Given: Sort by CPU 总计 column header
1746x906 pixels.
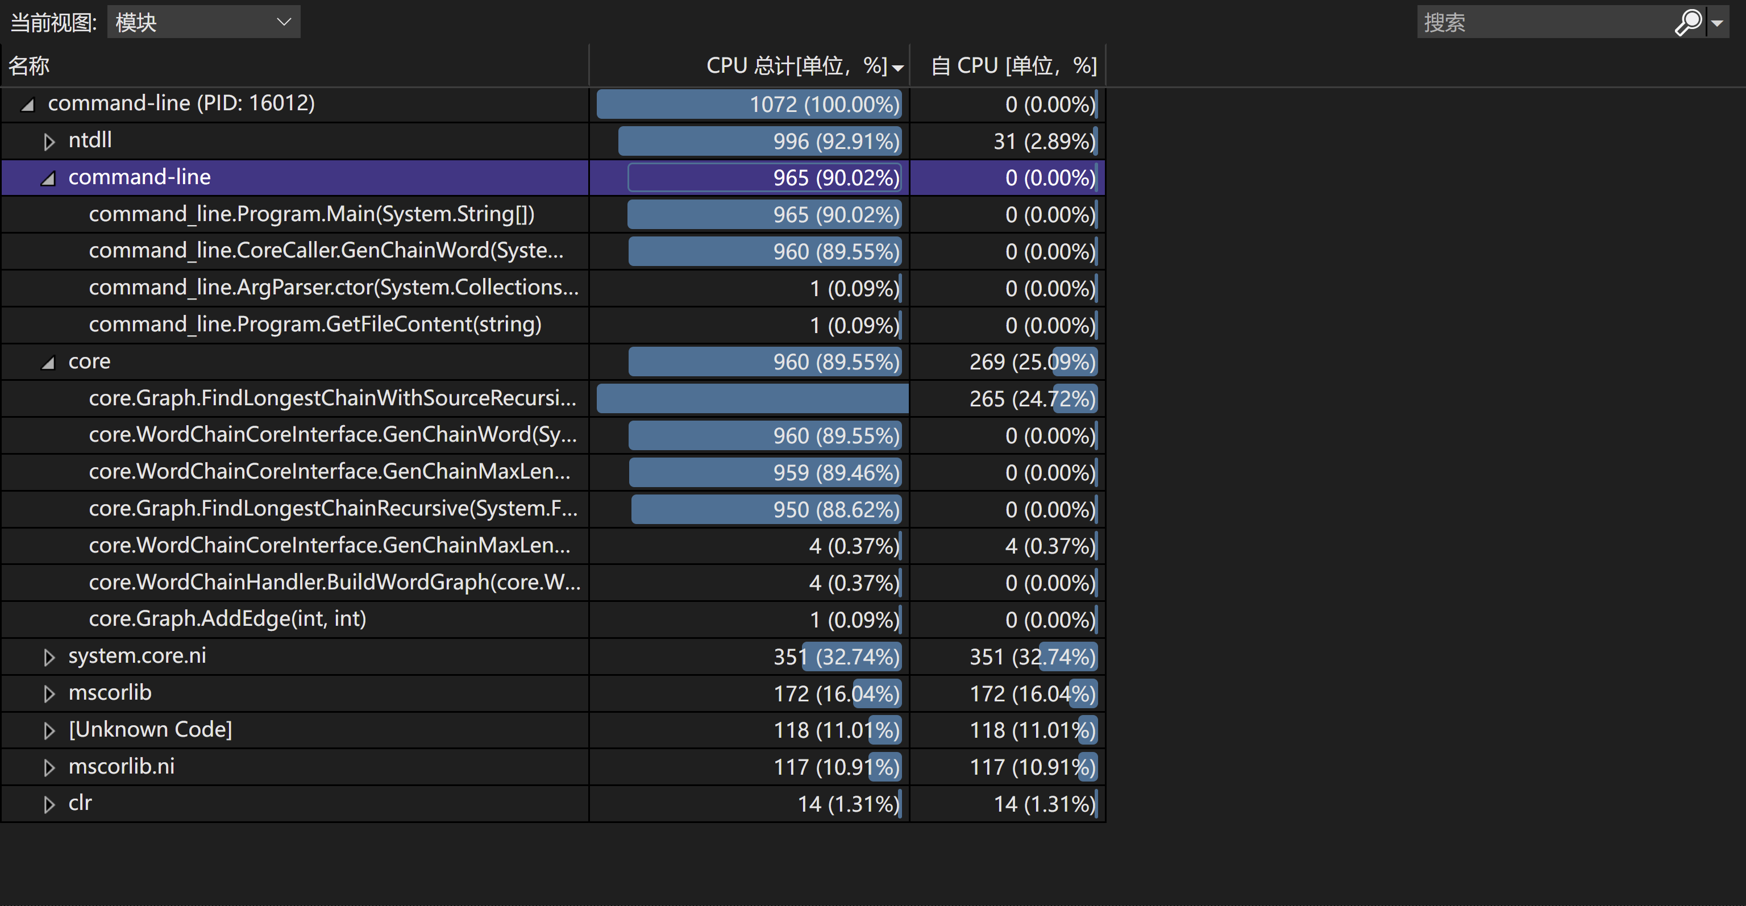Looking at the screenshot, I should point(749,66).
